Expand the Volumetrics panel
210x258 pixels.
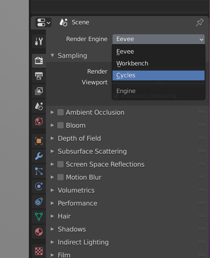pos(52,190)
